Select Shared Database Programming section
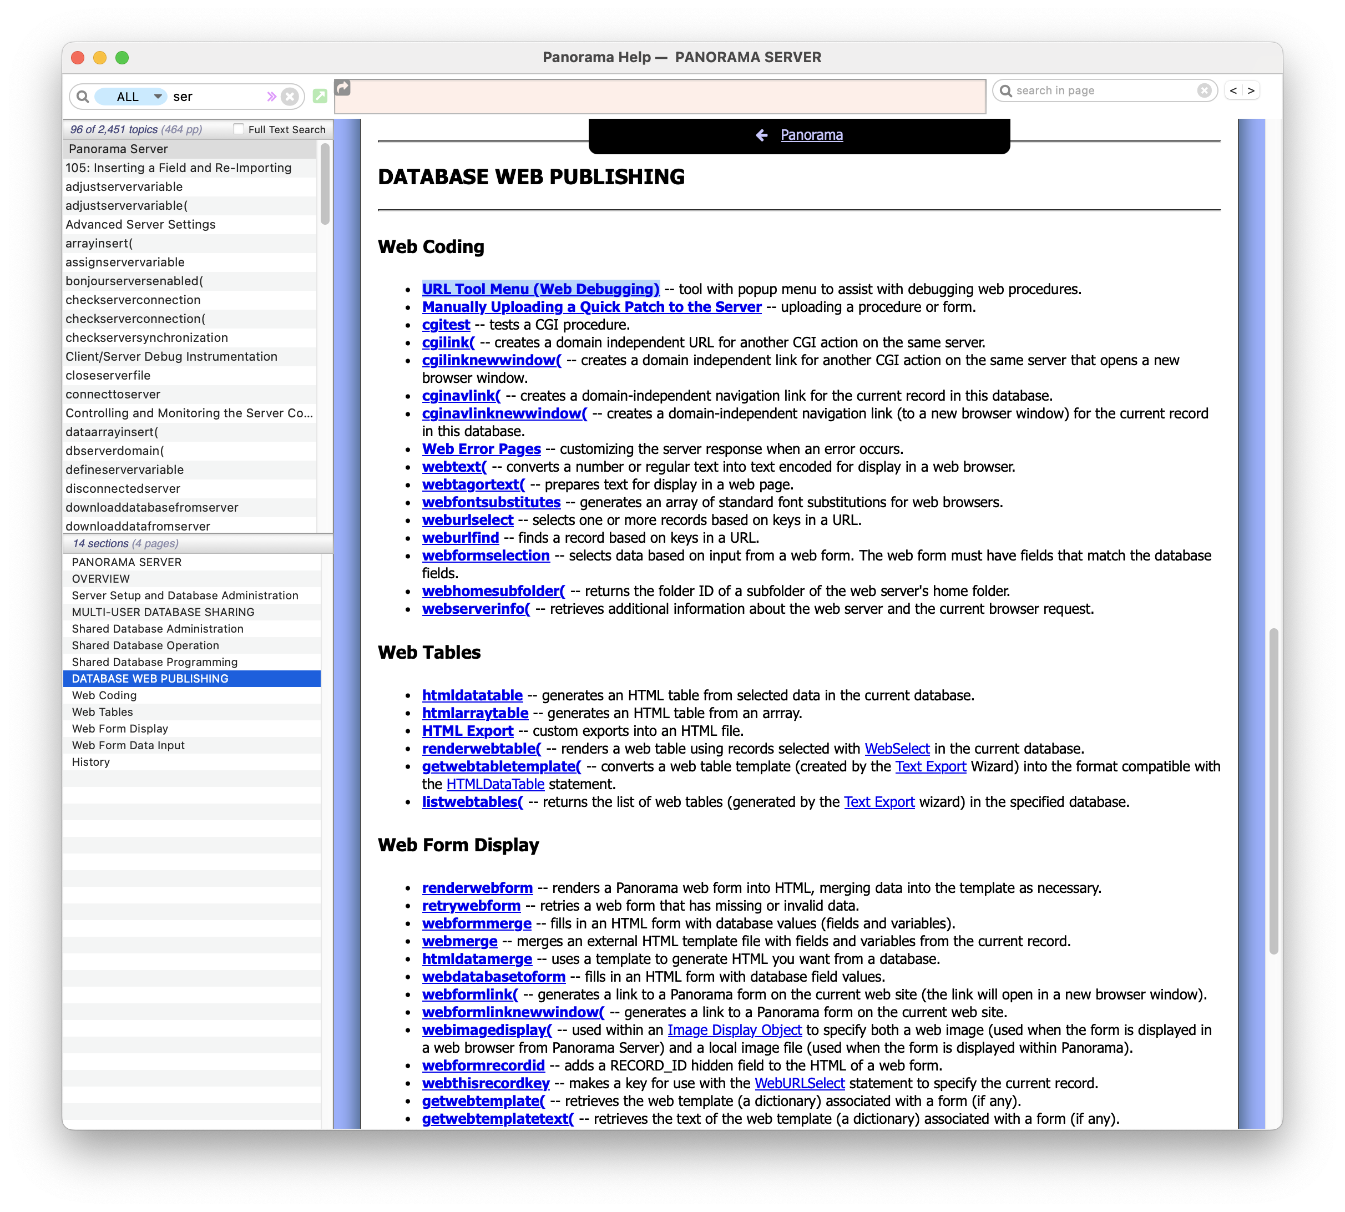The width and height of the screenshot is (1345, 1212). click(x=154, y=662)
